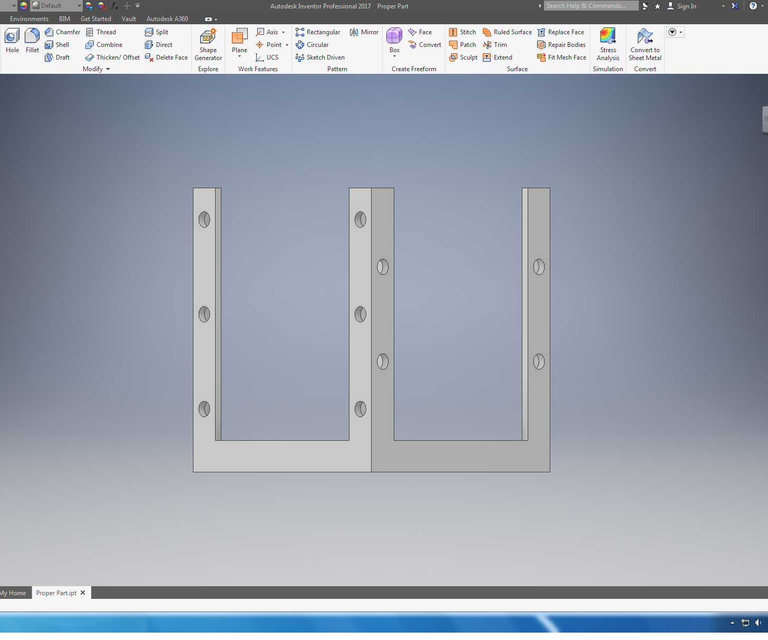The image size is (768, 640).
Task: Click the Search Help & Commands field
Action: tap(591, 6)
